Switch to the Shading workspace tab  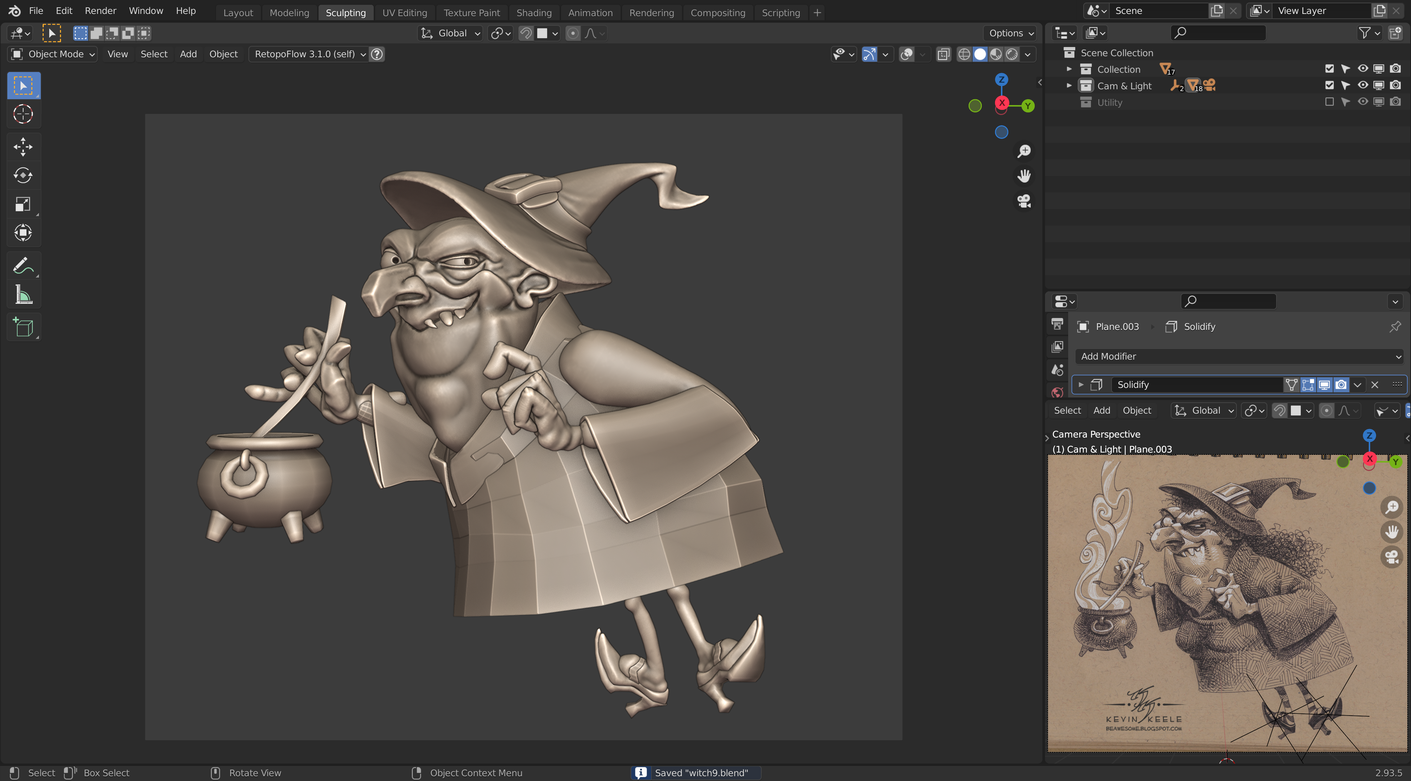534,12
